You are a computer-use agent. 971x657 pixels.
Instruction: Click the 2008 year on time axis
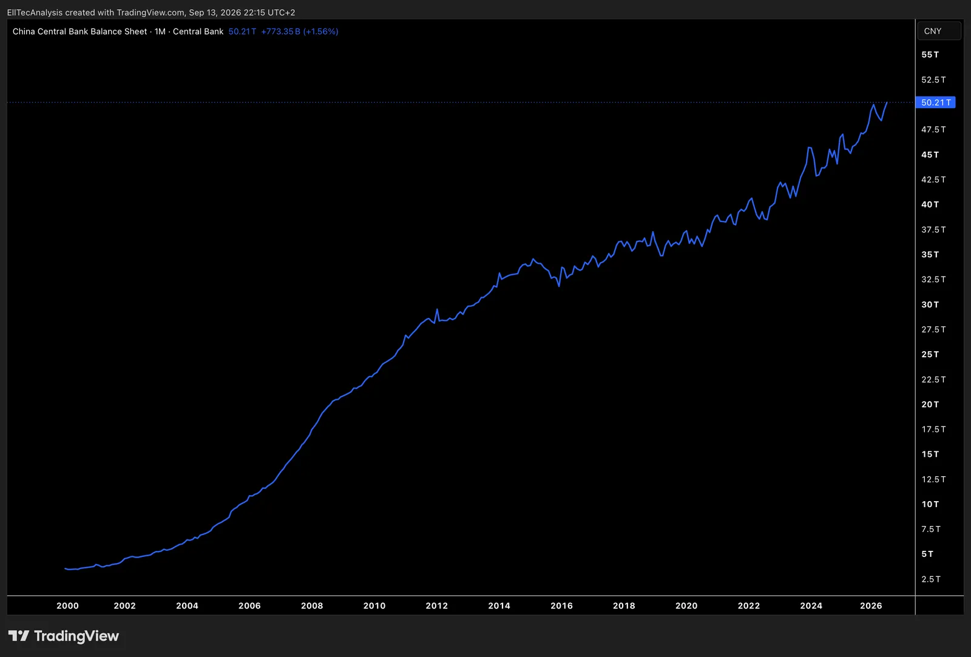[x=312, y=605]
